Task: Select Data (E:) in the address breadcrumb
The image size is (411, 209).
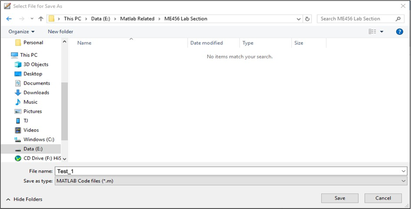Action: click(x=100, y=19)
